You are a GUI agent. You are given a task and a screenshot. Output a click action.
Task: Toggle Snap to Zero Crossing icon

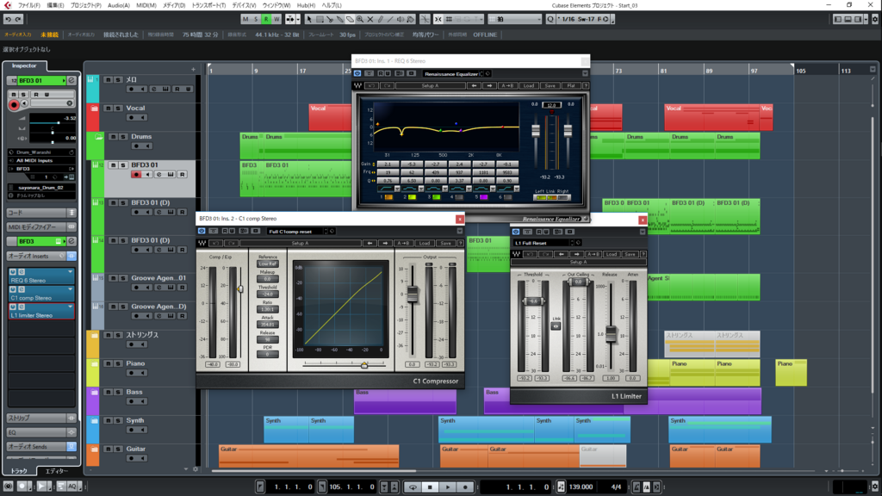coord(425,19)
